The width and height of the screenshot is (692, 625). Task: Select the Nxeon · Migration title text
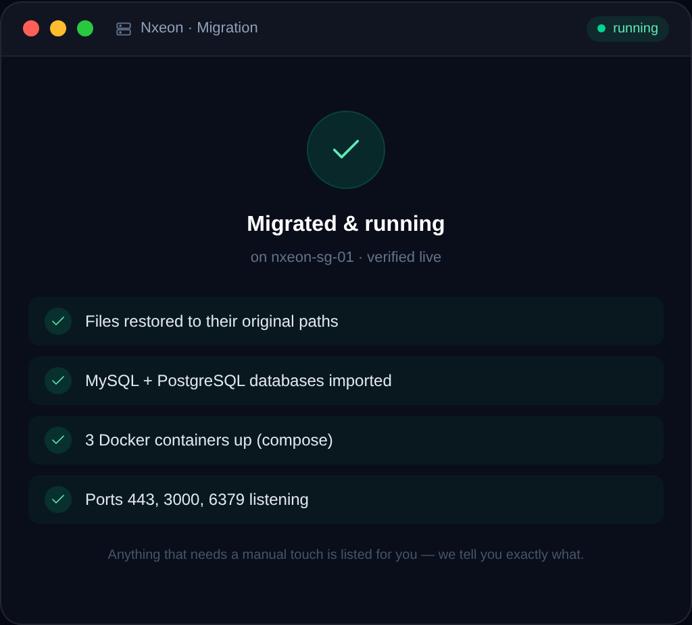tap(199, 28)
